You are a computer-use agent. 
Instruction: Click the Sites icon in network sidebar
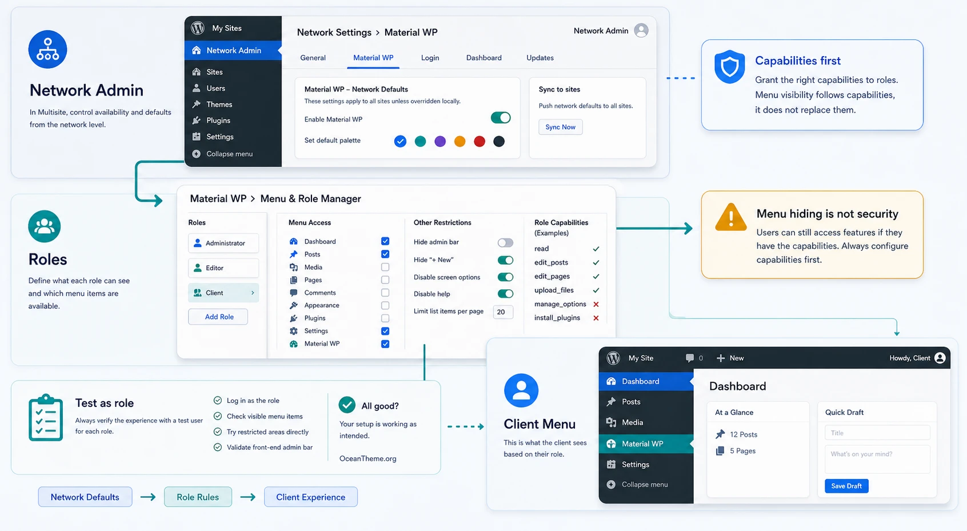coord(197,72)
